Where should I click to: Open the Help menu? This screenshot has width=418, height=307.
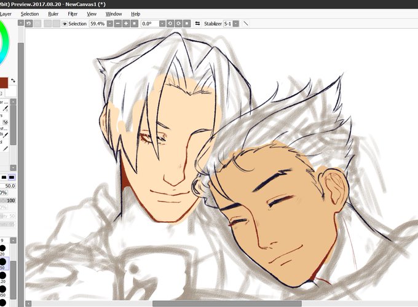(135, 14)
